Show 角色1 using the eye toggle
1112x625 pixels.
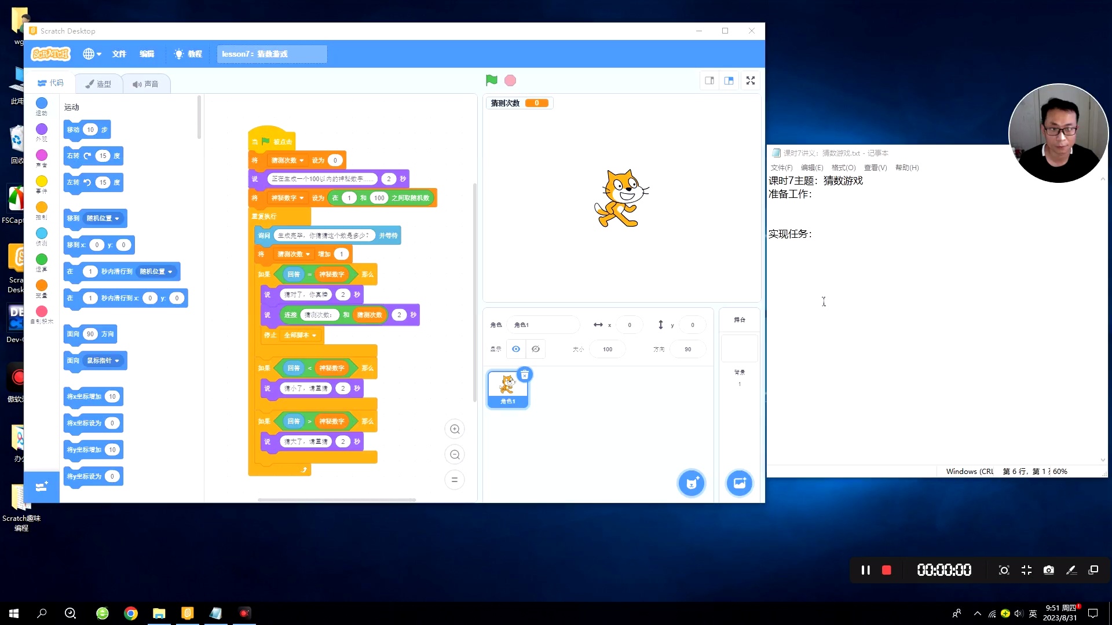[515, 349]
